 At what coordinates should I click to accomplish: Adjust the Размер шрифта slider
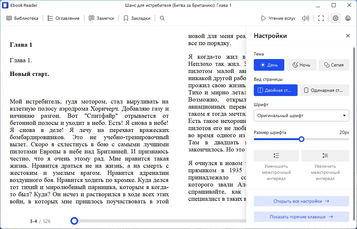(302, 139)
